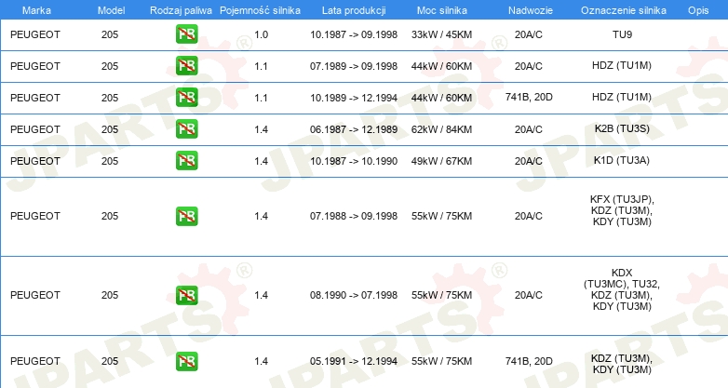Image resolution: width=728 pixels, height=388 pixels.
Task: Select the 33kW / 45KM power cell
Action: click(441, 34)
